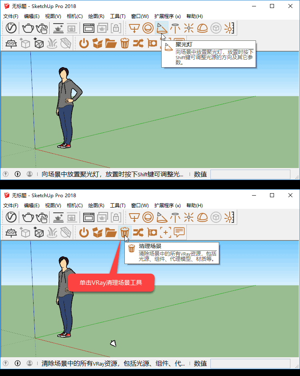Select sphere light tool in 聚光灯 tooltip window
This screenshot has height=376, width=300.
148,28
